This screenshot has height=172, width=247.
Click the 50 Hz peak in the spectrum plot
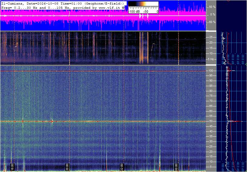235,121
